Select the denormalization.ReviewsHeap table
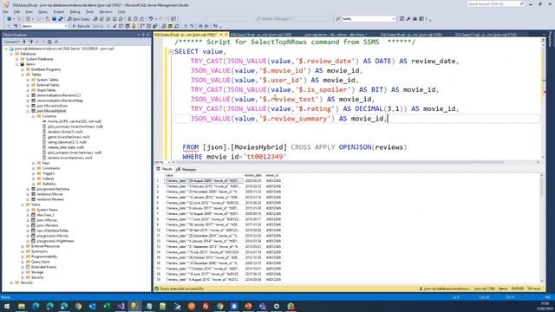This screenshot has height=312, width=555. coord(60,101)
